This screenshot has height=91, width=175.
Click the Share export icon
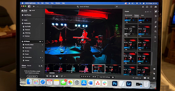[x=147, y=7]
